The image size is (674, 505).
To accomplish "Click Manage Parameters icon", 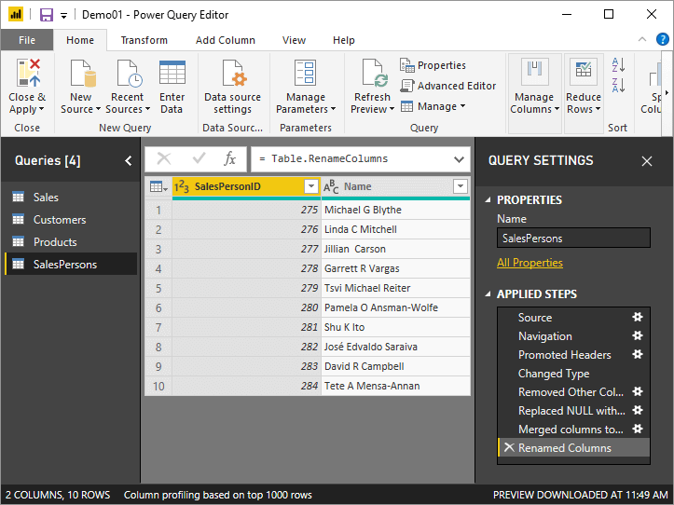I will (305, 72).
